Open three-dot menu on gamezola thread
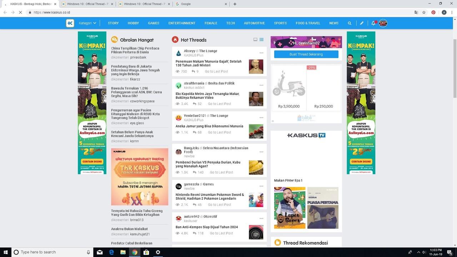 click(x=261, y=186)
